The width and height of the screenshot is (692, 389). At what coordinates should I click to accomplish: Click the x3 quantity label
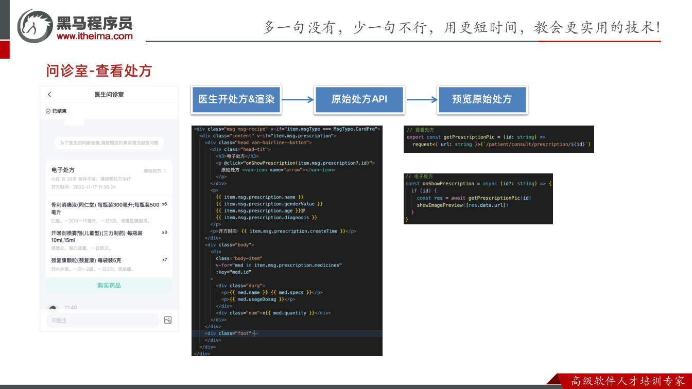(x=164, y=233)
